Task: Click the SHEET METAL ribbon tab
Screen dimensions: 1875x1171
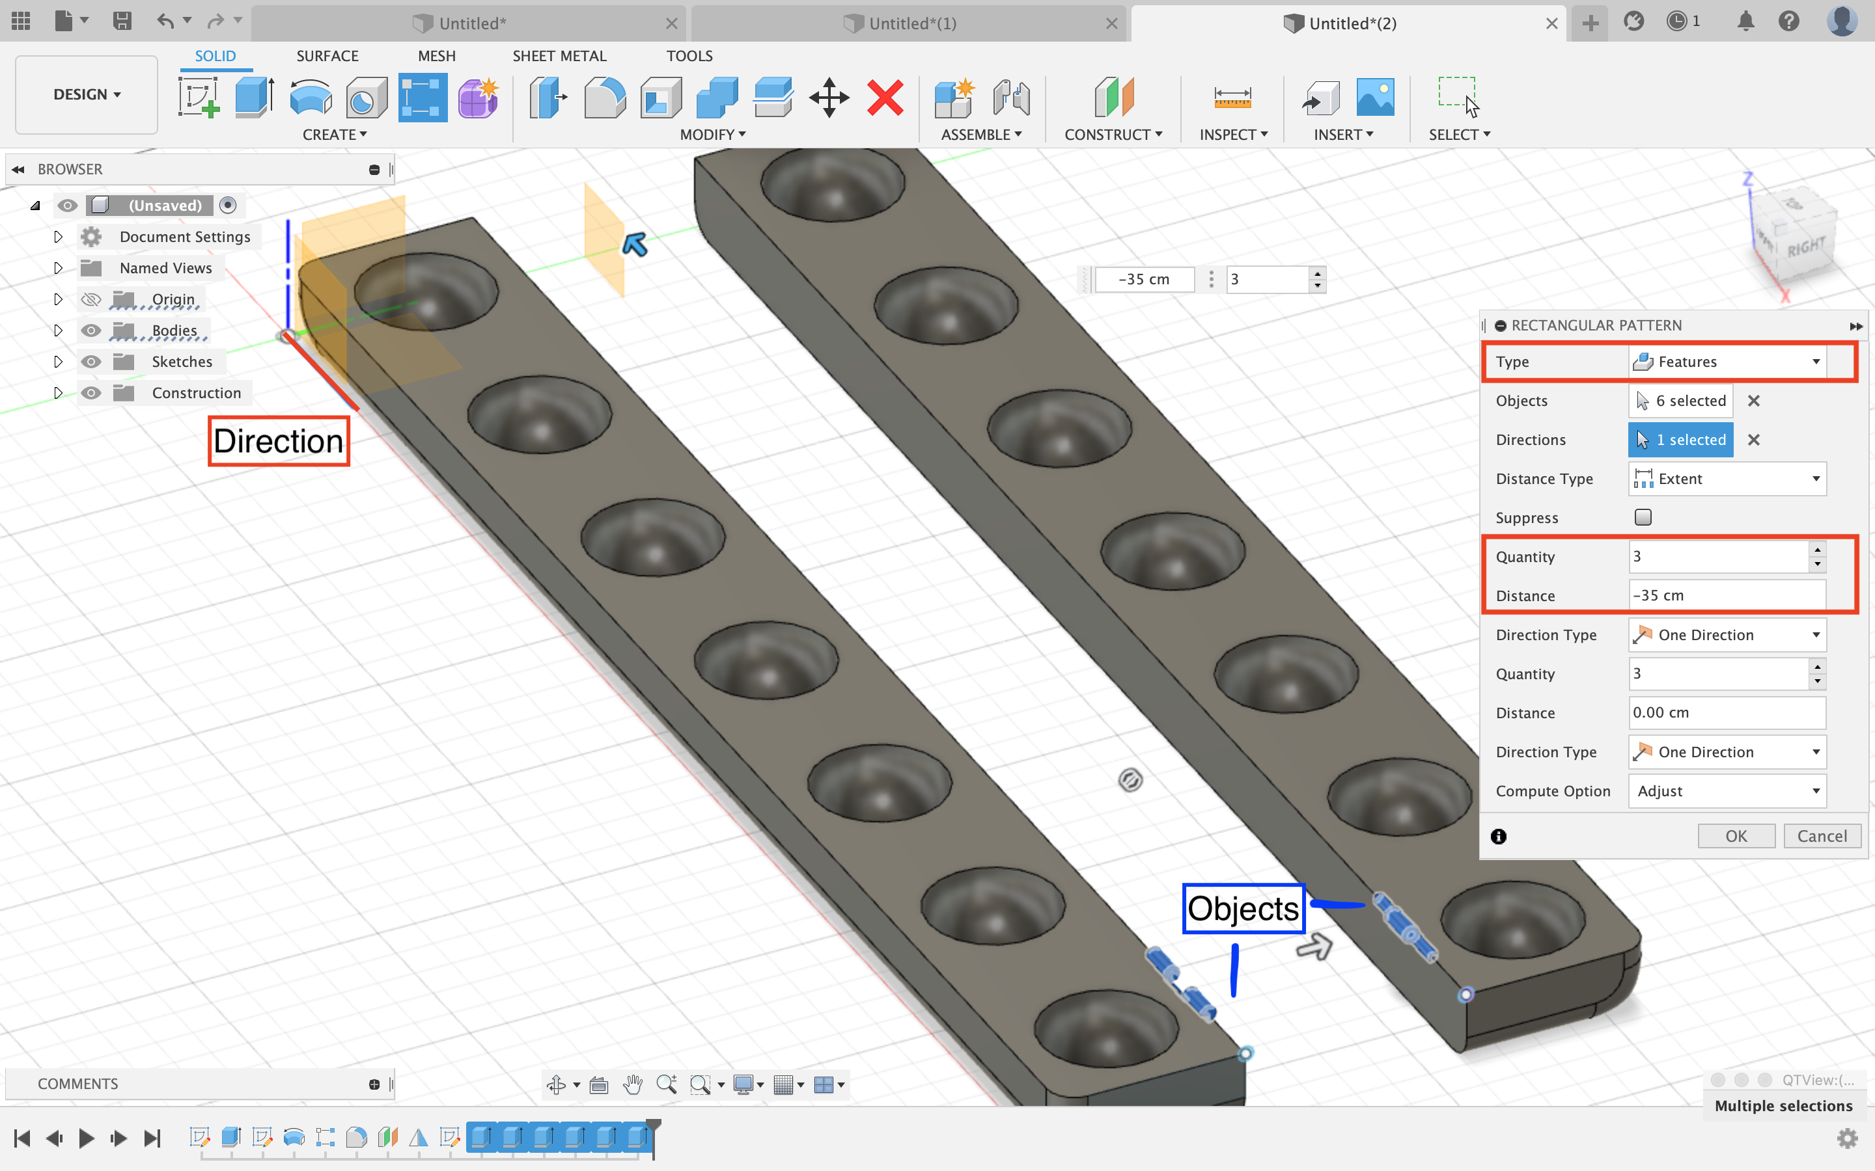Action: point(559,55)
